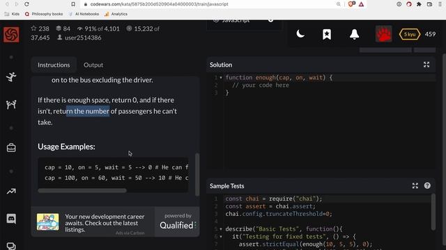The height and width of the screenshot is (250, 446).
Task: Open the starred bookmark collections icon
Action: [327, 34]
